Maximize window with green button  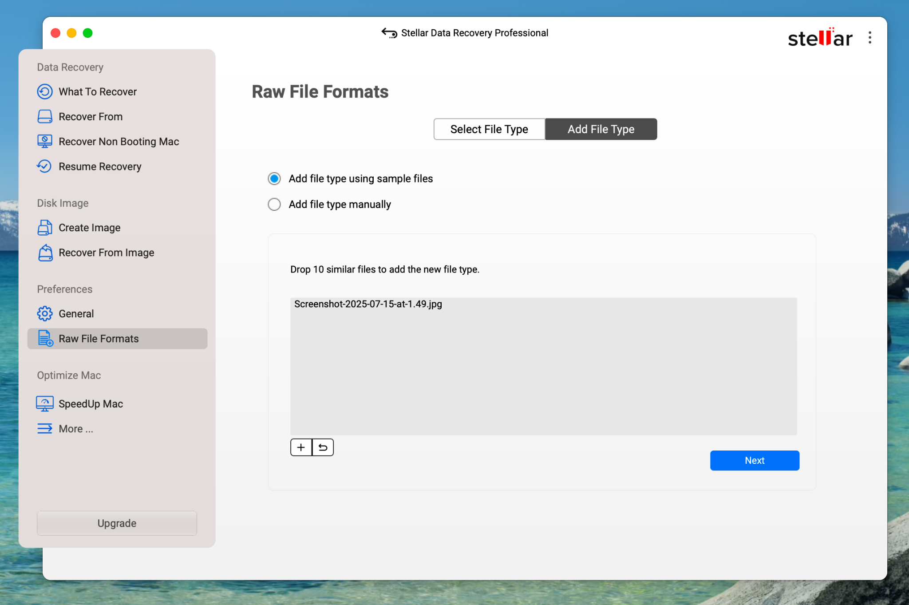[x=88, y=33]
